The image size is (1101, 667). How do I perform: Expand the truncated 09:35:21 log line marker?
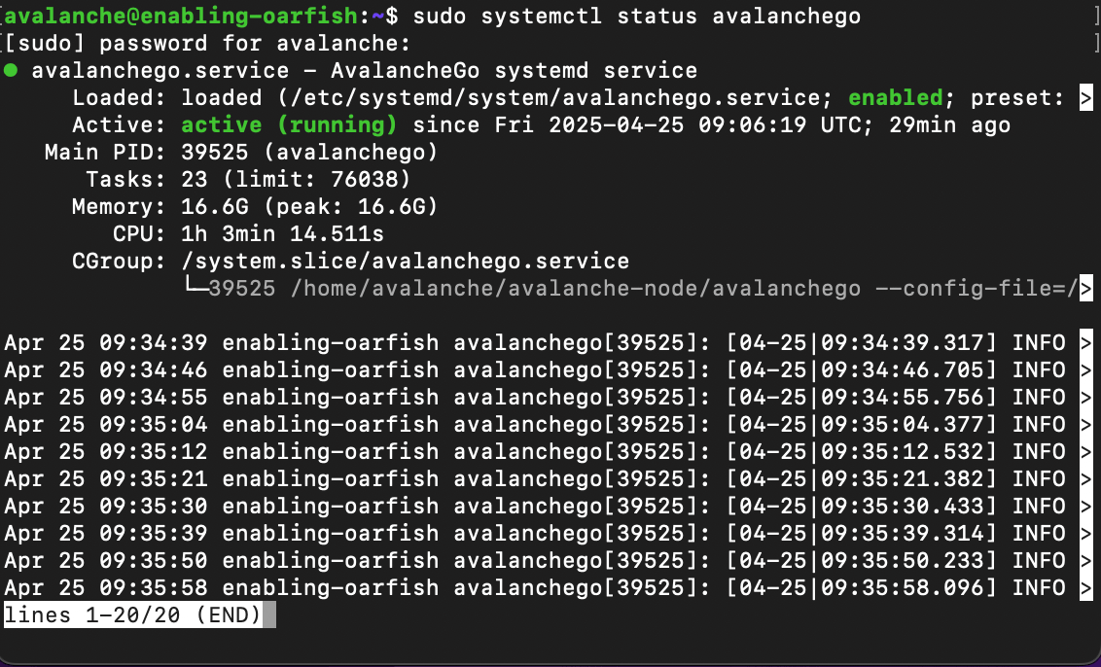[x=1086, y=479]
